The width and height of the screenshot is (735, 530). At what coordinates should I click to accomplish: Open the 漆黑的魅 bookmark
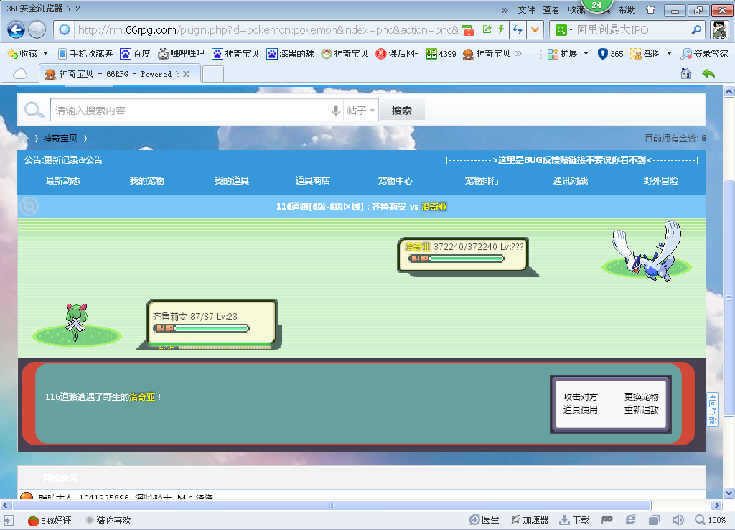290,54
